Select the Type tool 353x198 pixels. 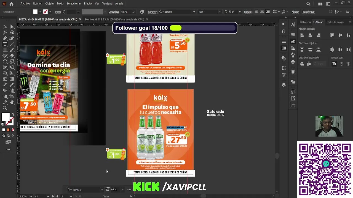pyautogui.click(x=5, y=44)
